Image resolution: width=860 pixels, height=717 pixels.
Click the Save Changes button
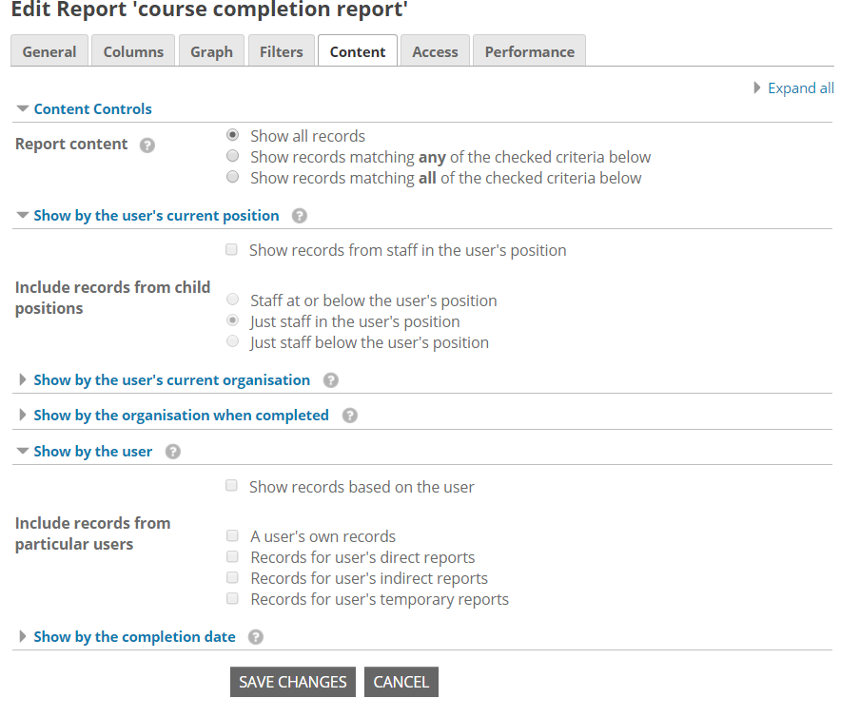[293, 682]
